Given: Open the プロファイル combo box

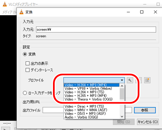Looking at the screenshot, I should pyautogui.click(x=94, y=80).
